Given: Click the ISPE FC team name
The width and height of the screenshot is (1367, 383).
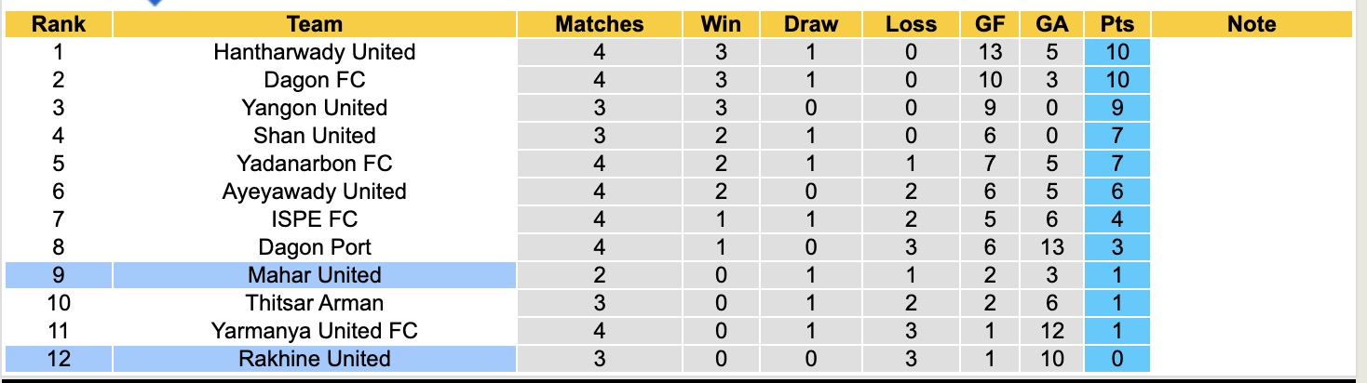Looking at the screenshot, I should 314,219.
